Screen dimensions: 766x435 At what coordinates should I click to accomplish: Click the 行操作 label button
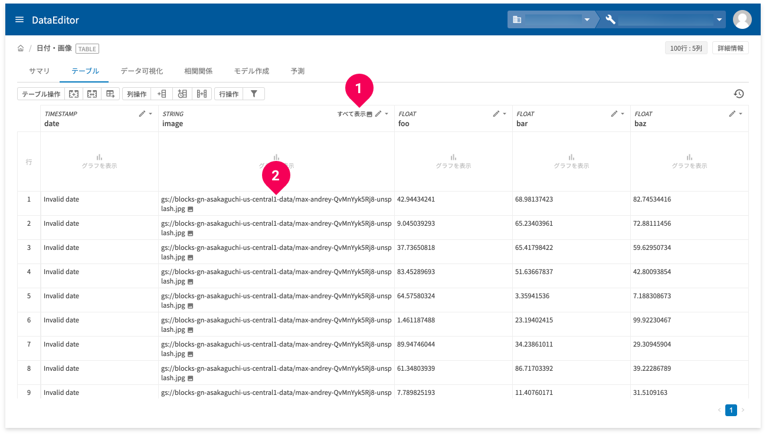(229, 94)
